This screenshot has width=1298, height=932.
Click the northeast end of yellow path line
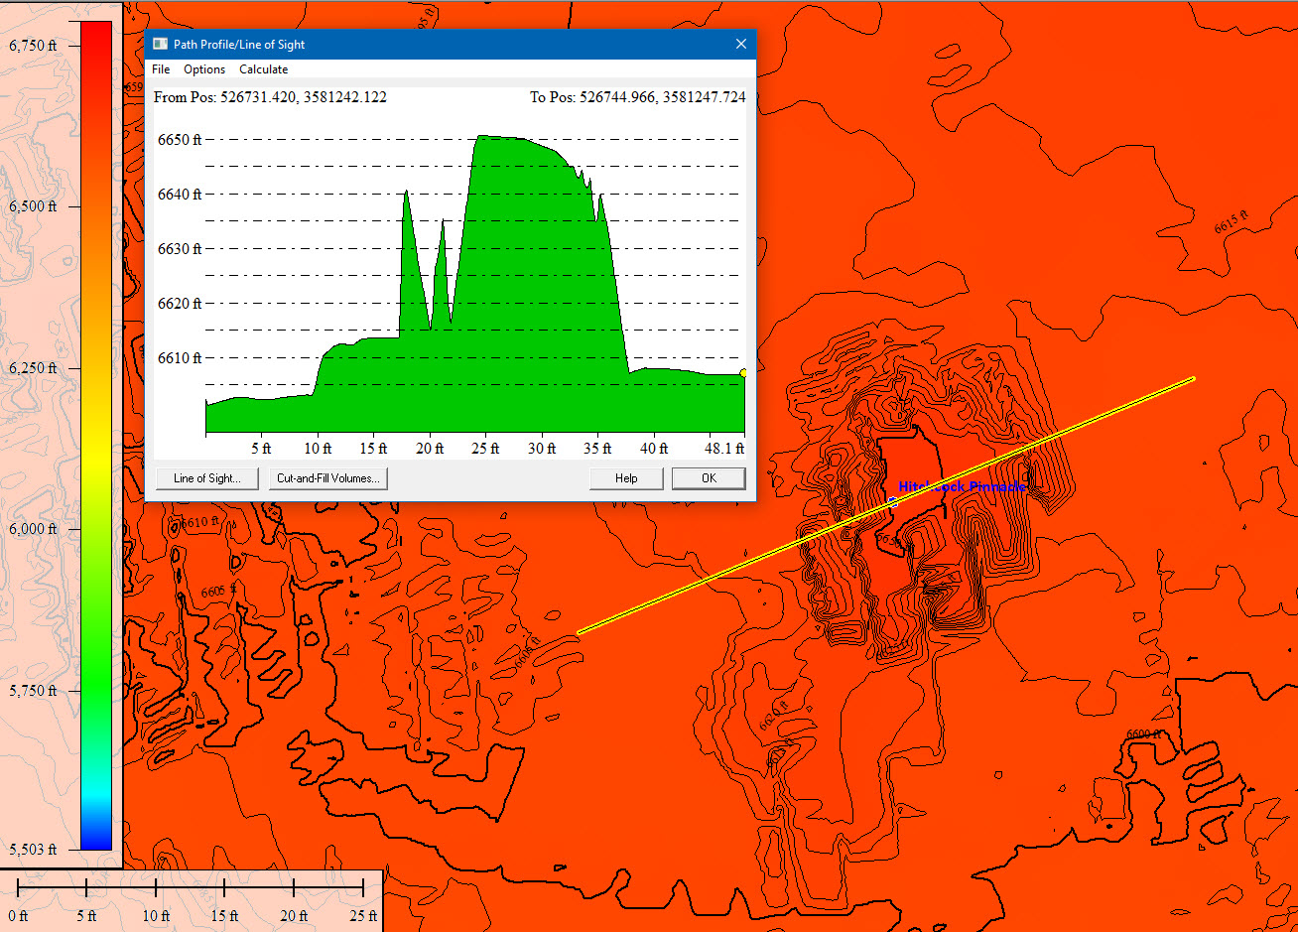coord(1193,378)
